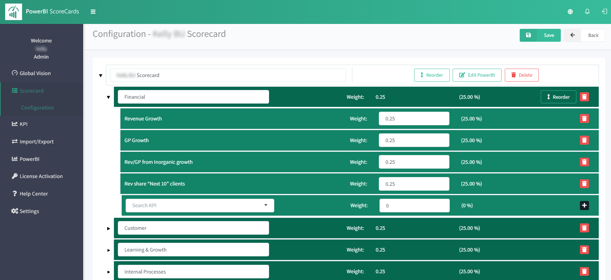Click Reorder button in Financial row

558,97
